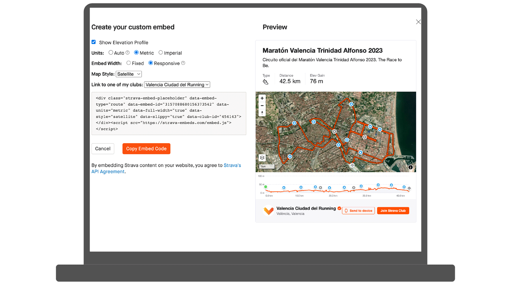Image resolution: width=511 pixels, height=285 pixels.
Task: Click the verified badge beside club name
Action: click(x=339, y=208)
